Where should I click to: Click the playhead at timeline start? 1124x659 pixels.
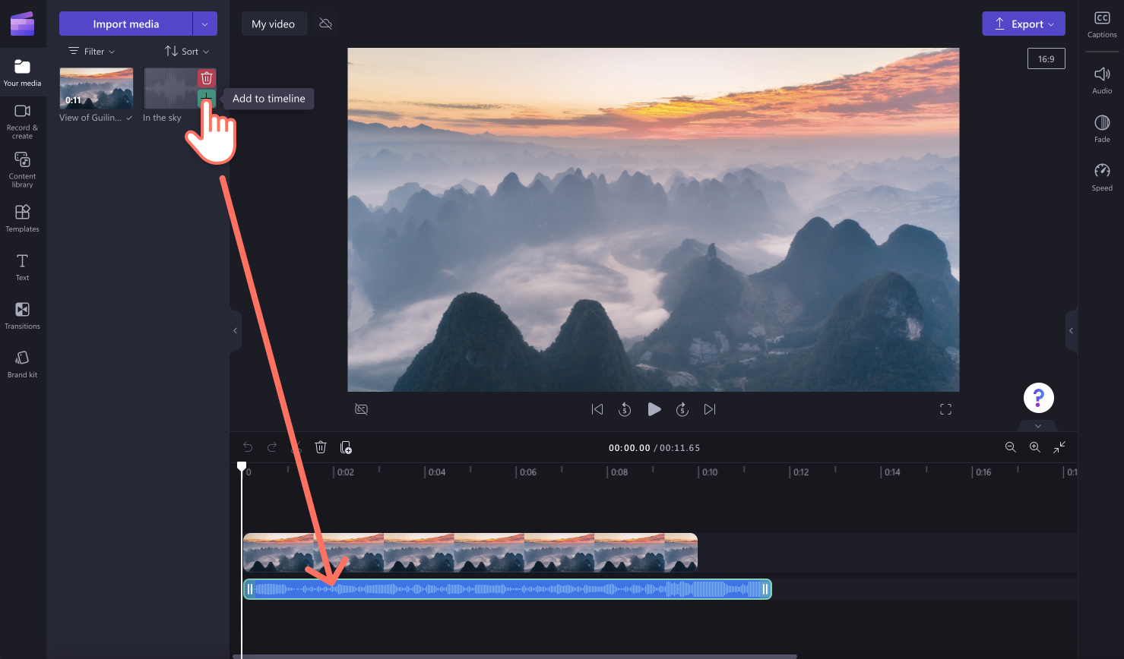[x=242, y=466]
